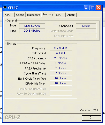Click the OK button
Screen dimensions: 105x125
[91, 118]
